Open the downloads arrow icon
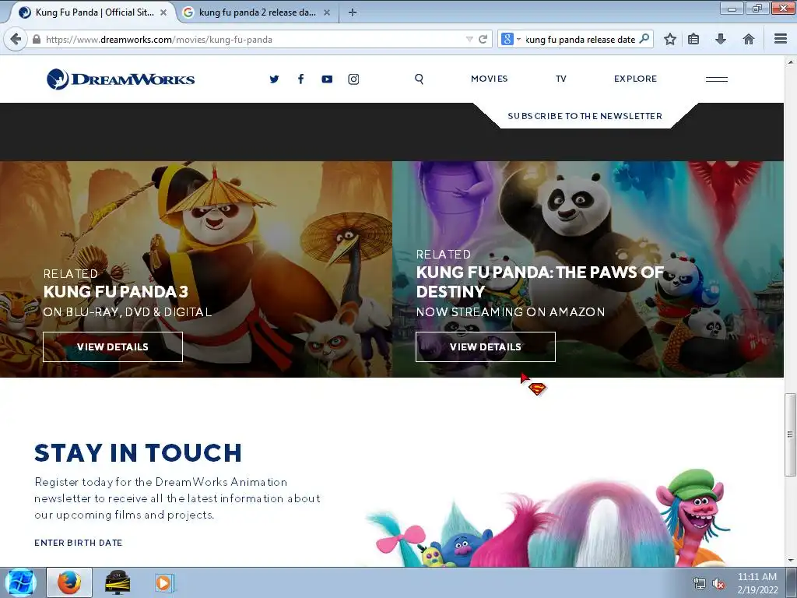This screenshot has width=797, height=598. pos(720,39)
